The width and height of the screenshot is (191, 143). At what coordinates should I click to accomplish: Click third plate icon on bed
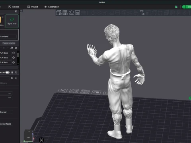[x=85, y=92]
